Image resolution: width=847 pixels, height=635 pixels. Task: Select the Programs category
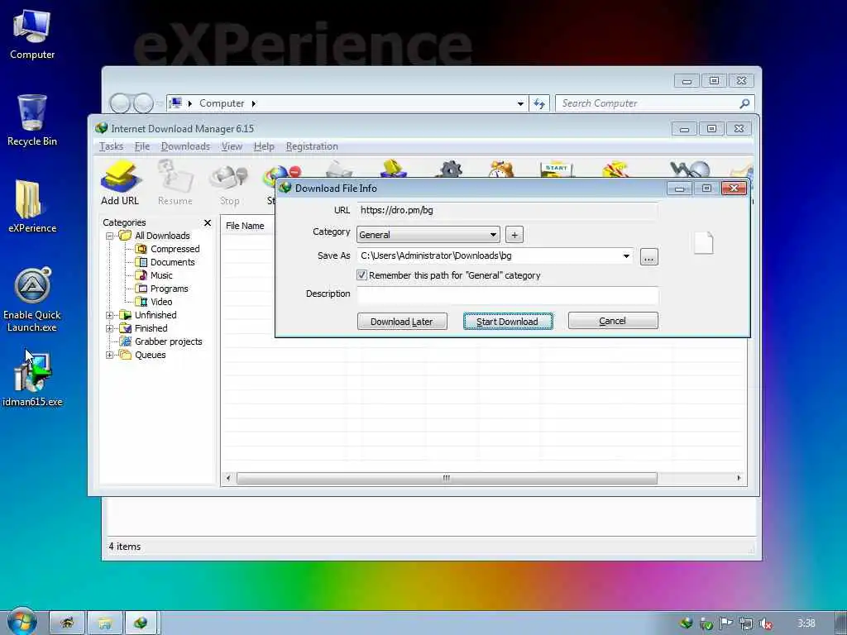[169, 289]
